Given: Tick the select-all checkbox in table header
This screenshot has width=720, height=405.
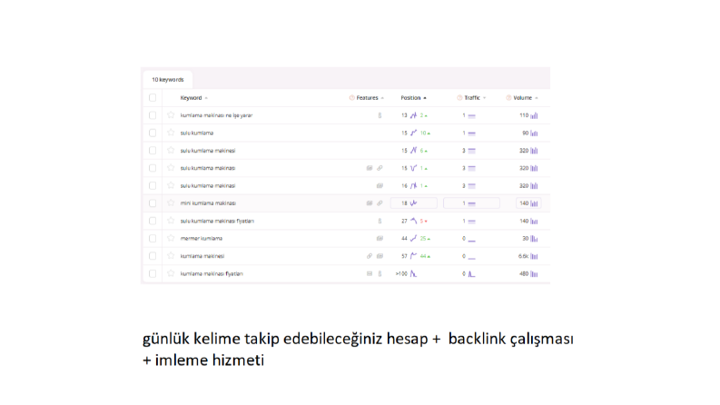Looking at the screenshot, I should point(153,97).
